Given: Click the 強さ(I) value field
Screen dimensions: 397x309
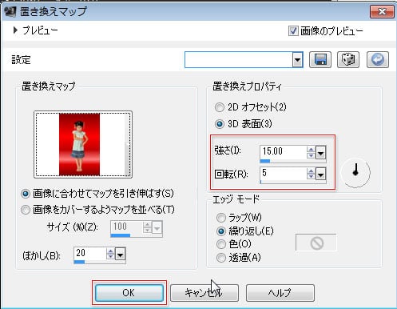Looking at the screenshot, I should point(283,151).
